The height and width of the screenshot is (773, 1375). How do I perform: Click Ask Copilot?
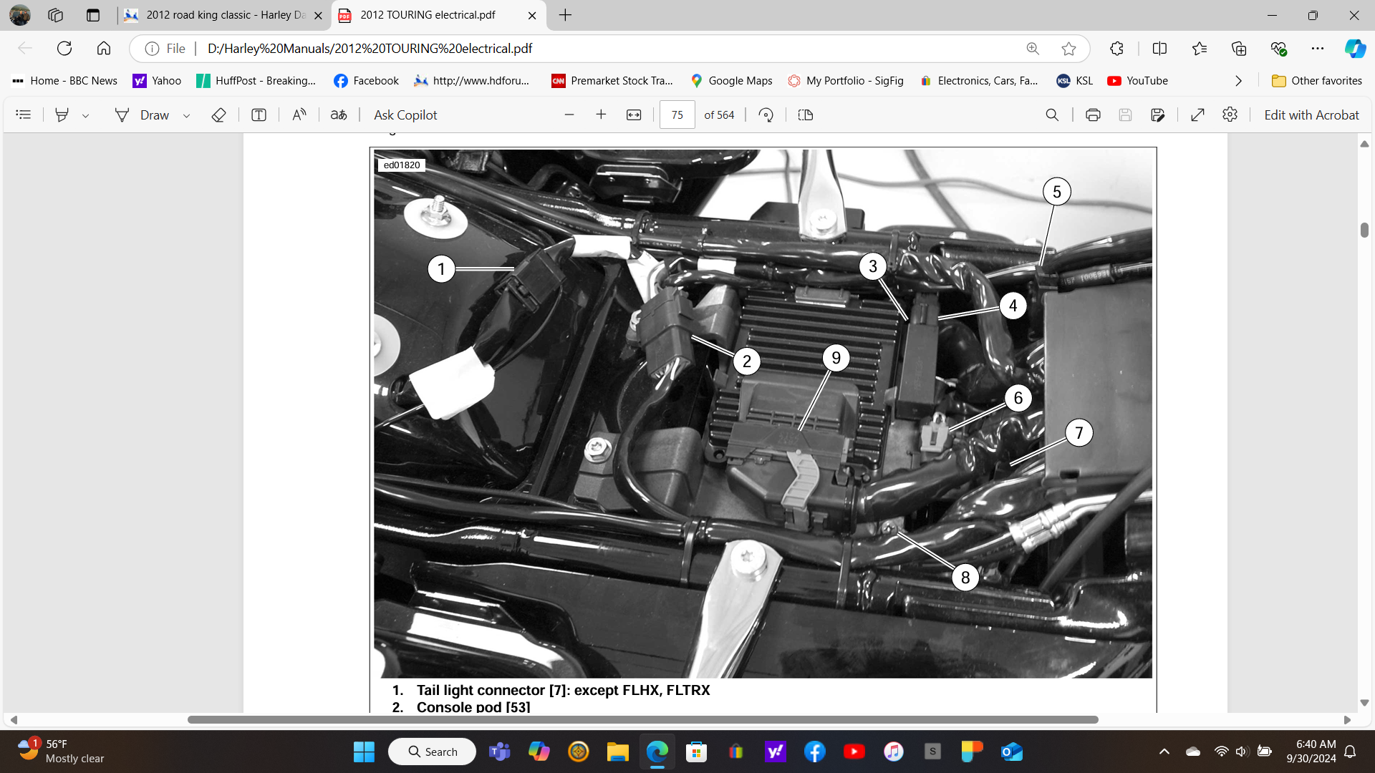[x=405, y=115]
